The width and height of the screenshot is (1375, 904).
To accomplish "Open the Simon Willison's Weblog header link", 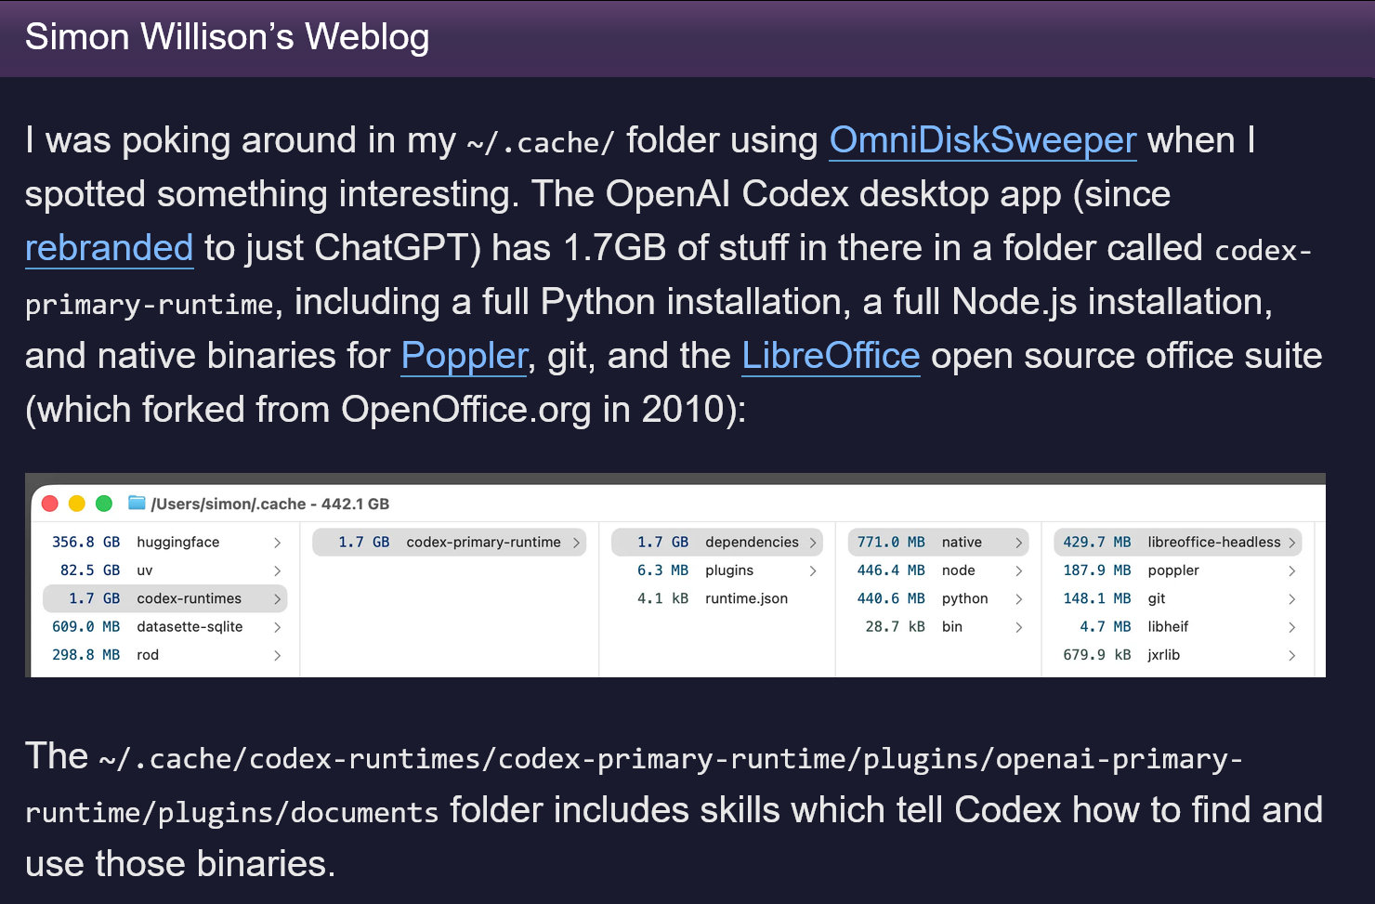I will 227,37.
